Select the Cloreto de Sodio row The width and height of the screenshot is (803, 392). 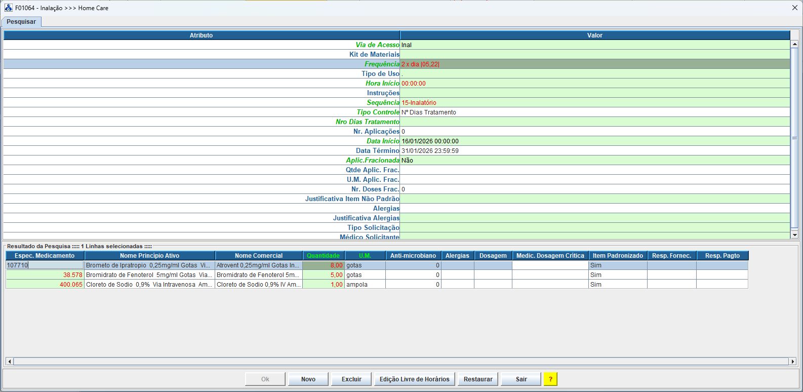(149, 285)
